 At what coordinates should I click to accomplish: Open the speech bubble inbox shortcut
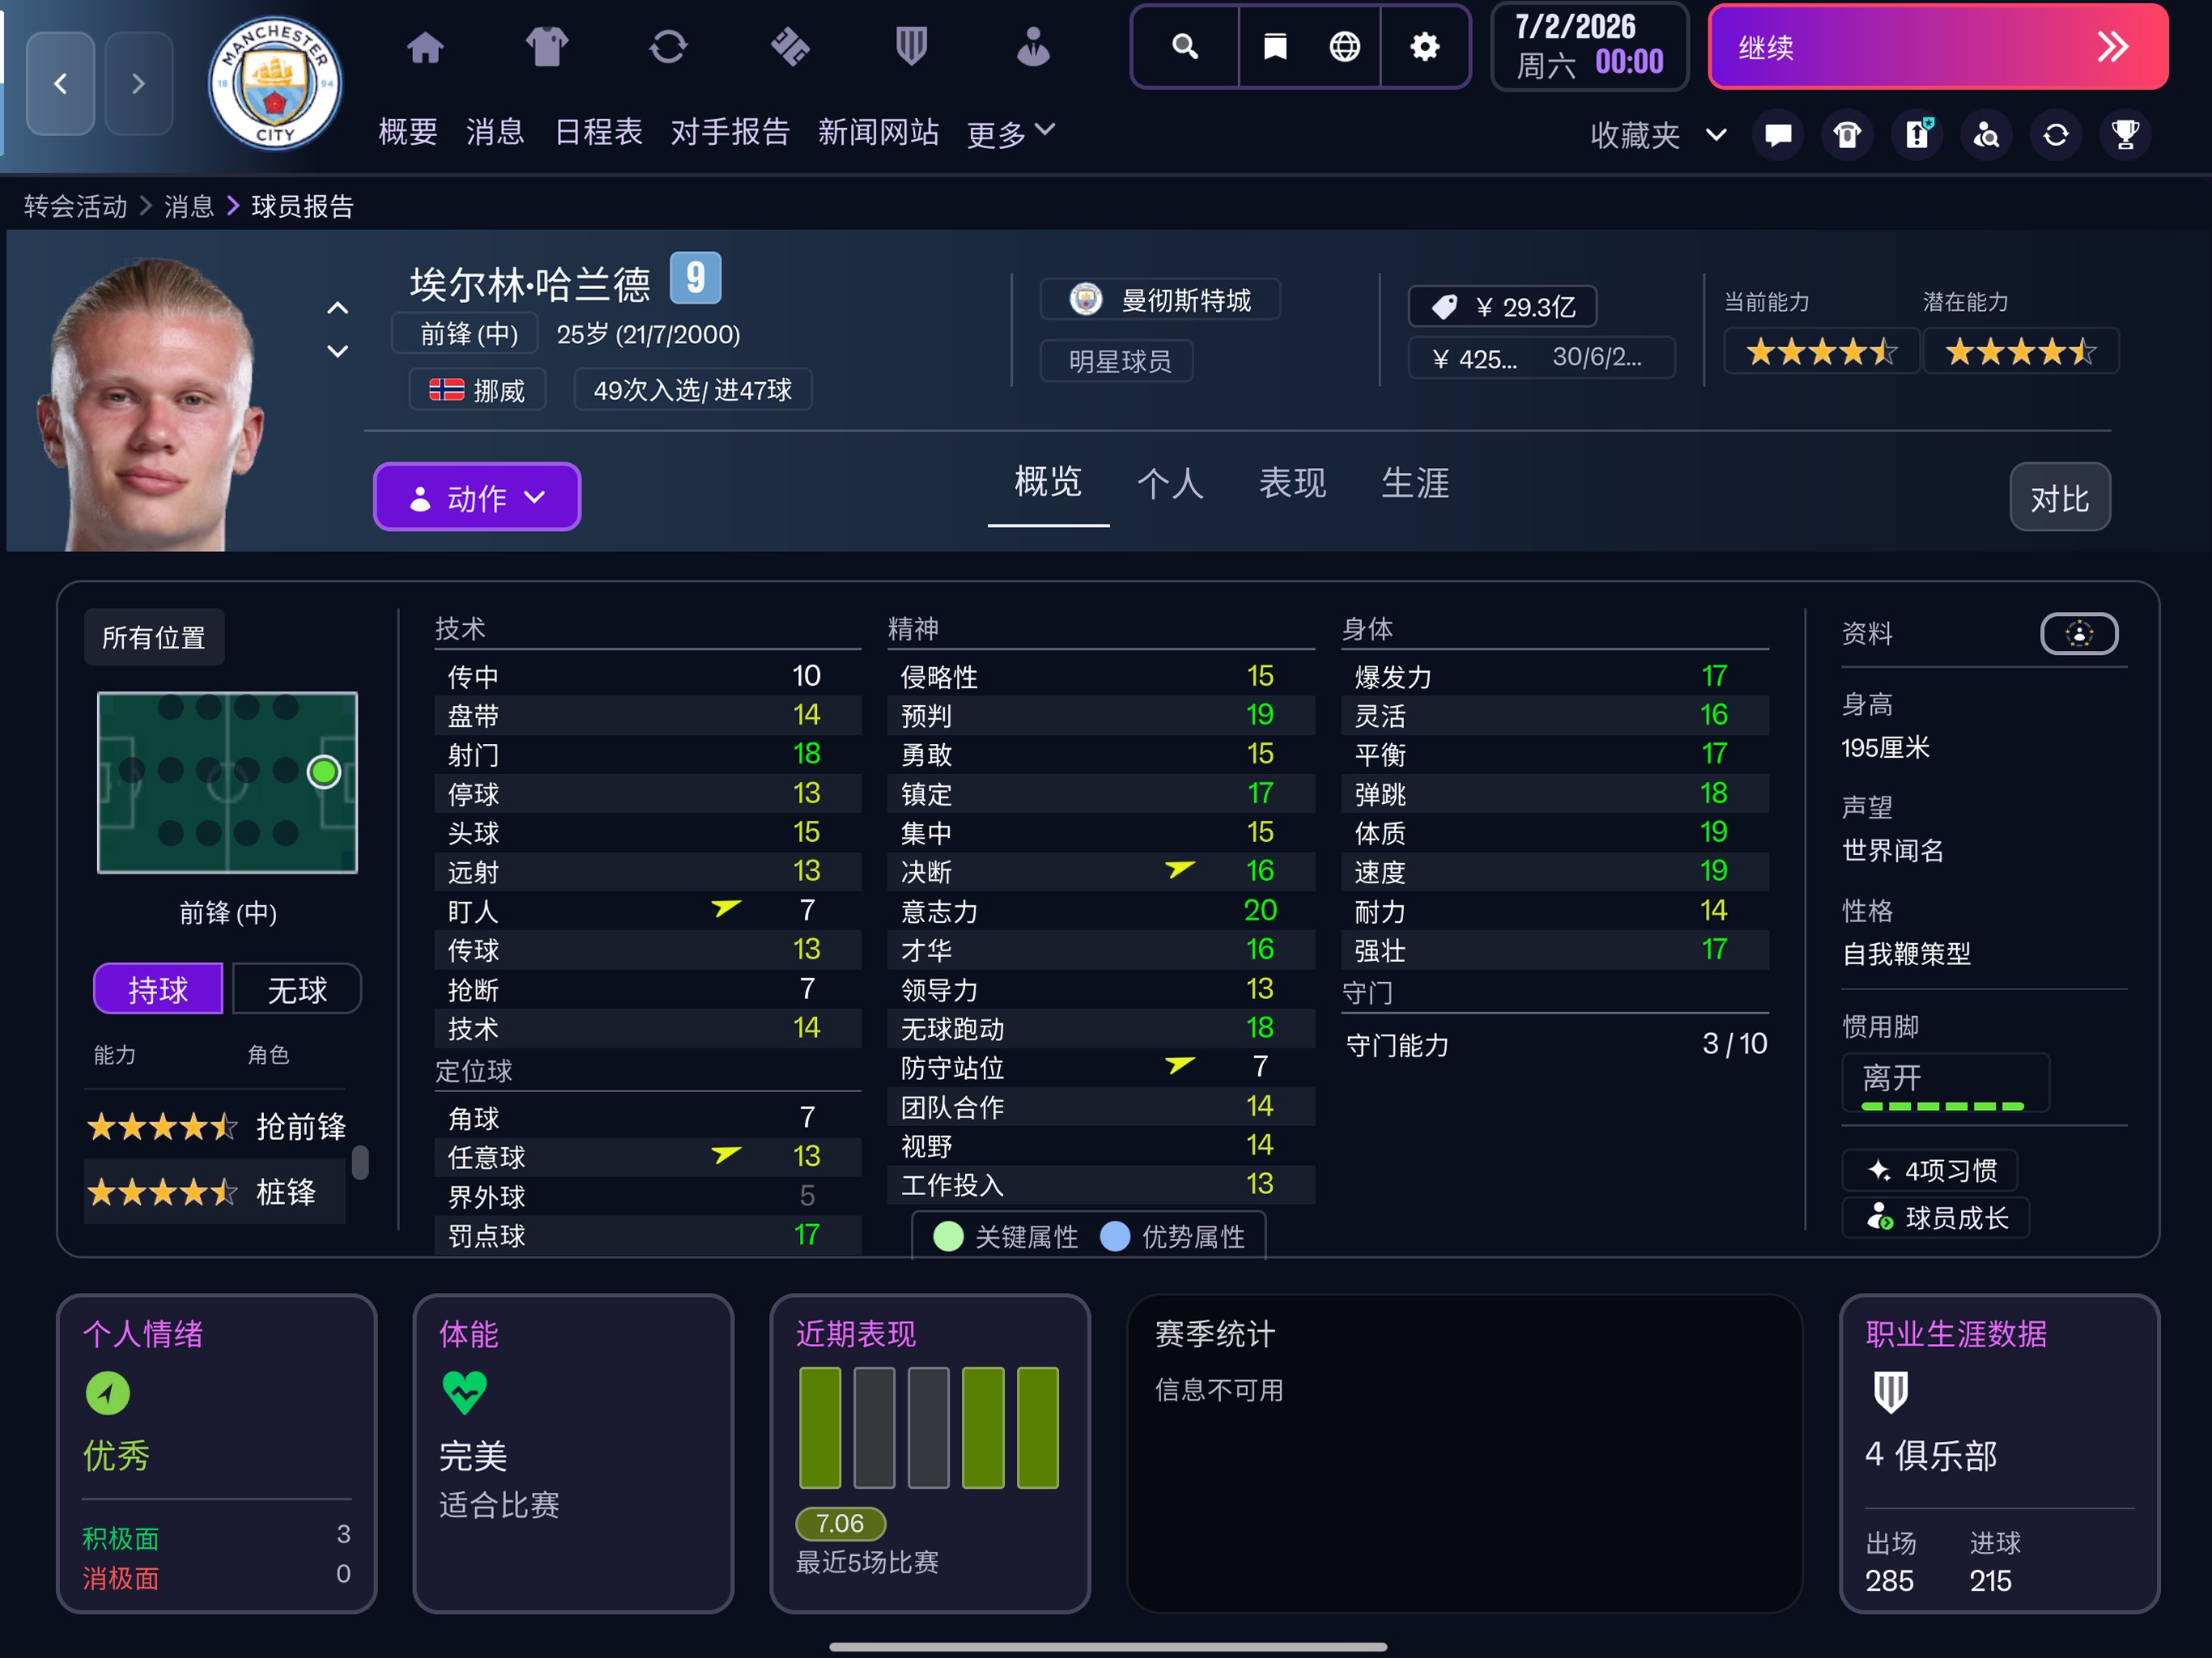coord(1778,134)
